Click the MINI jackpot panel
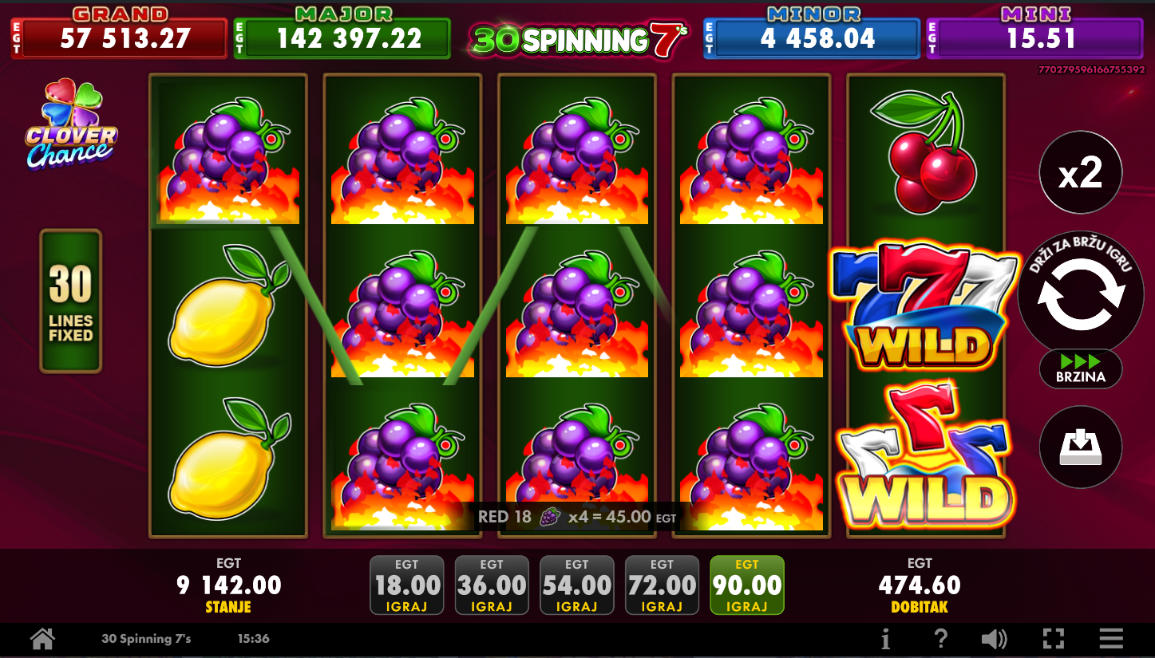This screenshot has width=1155, height=658. 1035,33
